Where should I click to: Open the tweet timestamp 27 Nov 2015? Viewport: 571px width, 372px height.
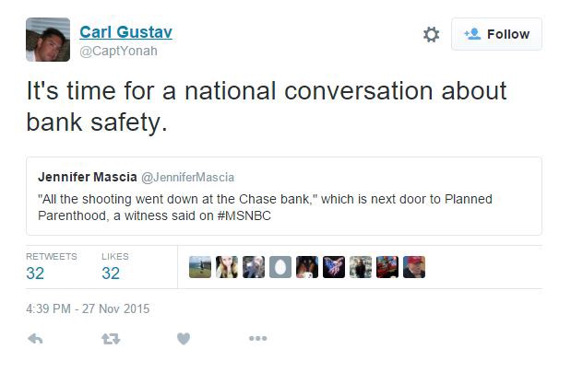coord(88,308)
